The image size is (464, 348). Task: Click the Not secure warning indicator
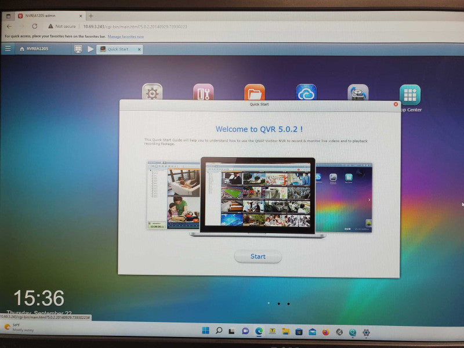tap(61, 26)
